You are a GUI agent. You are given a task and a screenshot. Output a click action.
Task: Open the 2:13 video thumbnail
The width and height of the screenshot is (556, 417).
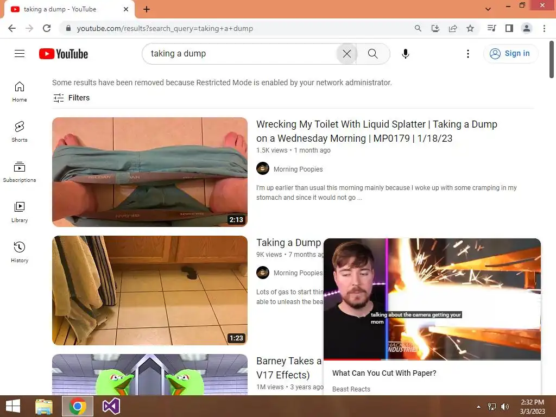point(150,172)
